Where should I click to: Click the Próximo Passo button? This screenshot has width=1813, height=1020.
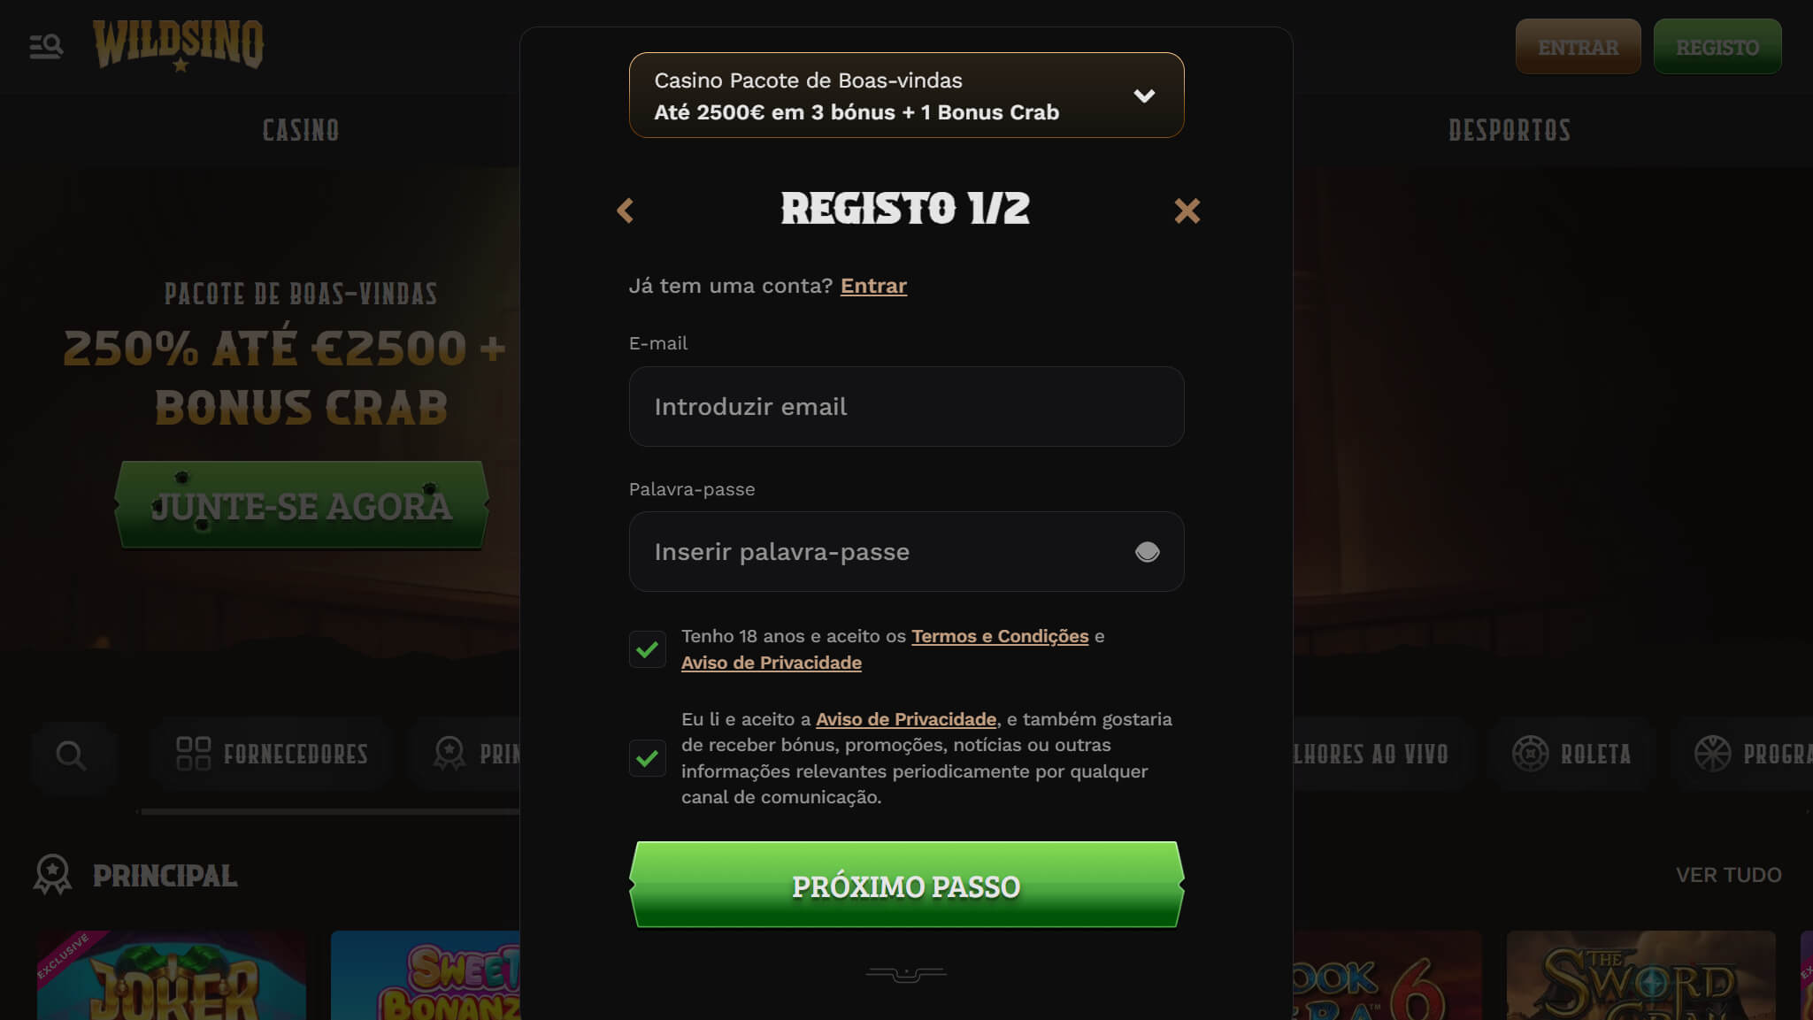[906, 885]
